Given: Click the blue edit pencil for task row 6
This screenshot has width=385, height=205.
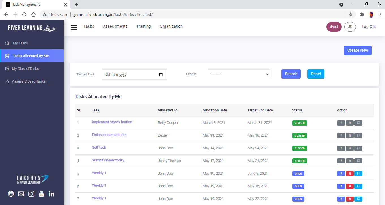Looking at the screenshot, I should click(341, 186).
